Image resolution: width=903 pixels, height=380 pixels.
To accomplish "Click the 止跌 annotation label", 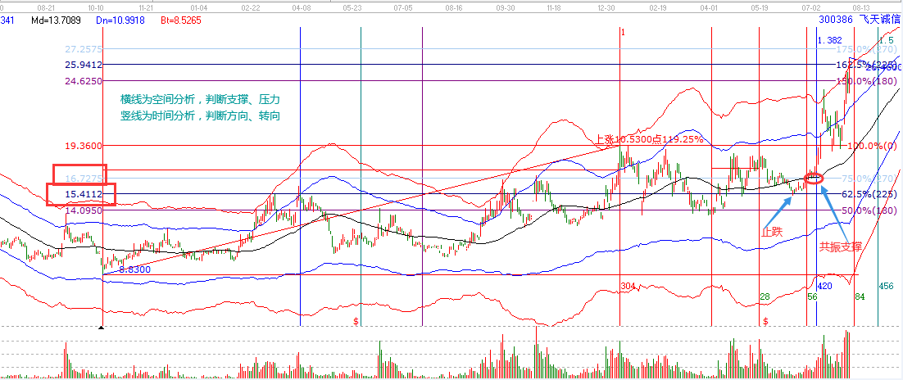I will [x=772, y=232].
